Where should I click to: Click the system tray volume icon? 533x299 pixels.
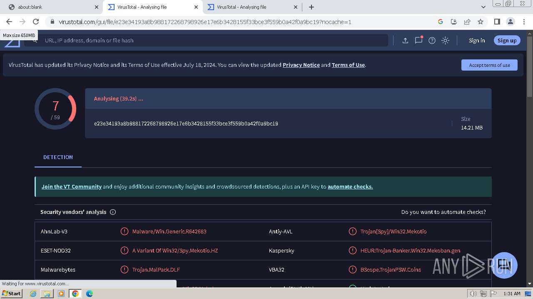[473, 294]
